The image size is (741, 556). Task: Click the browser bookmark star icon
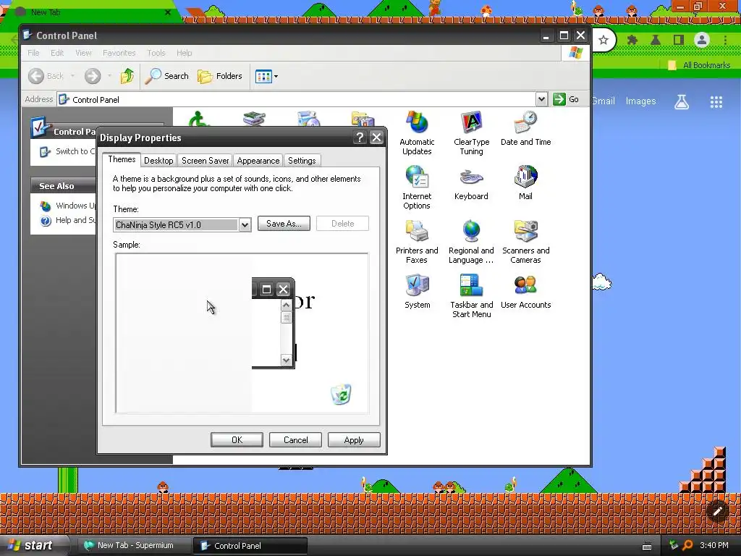point(603,41)
